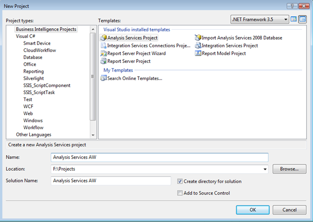Click the Browse... button
This screenshot has height=222, width=313.
290,169
